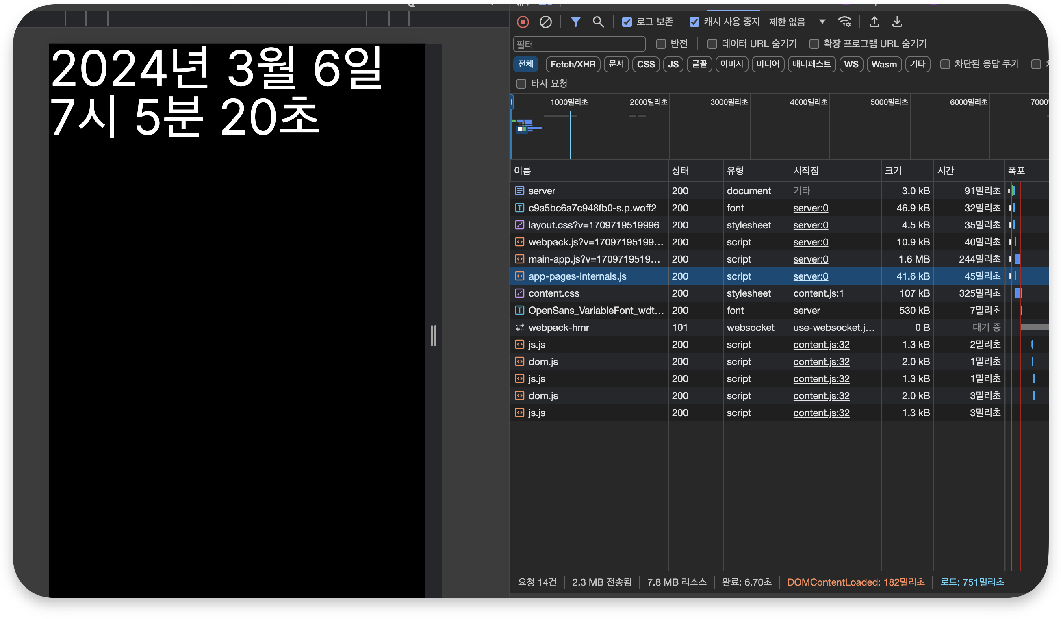Toggle the filter funnel icon
This screenshot has height=619, width=1061.
pyautogui.click(x=575, y=22)
